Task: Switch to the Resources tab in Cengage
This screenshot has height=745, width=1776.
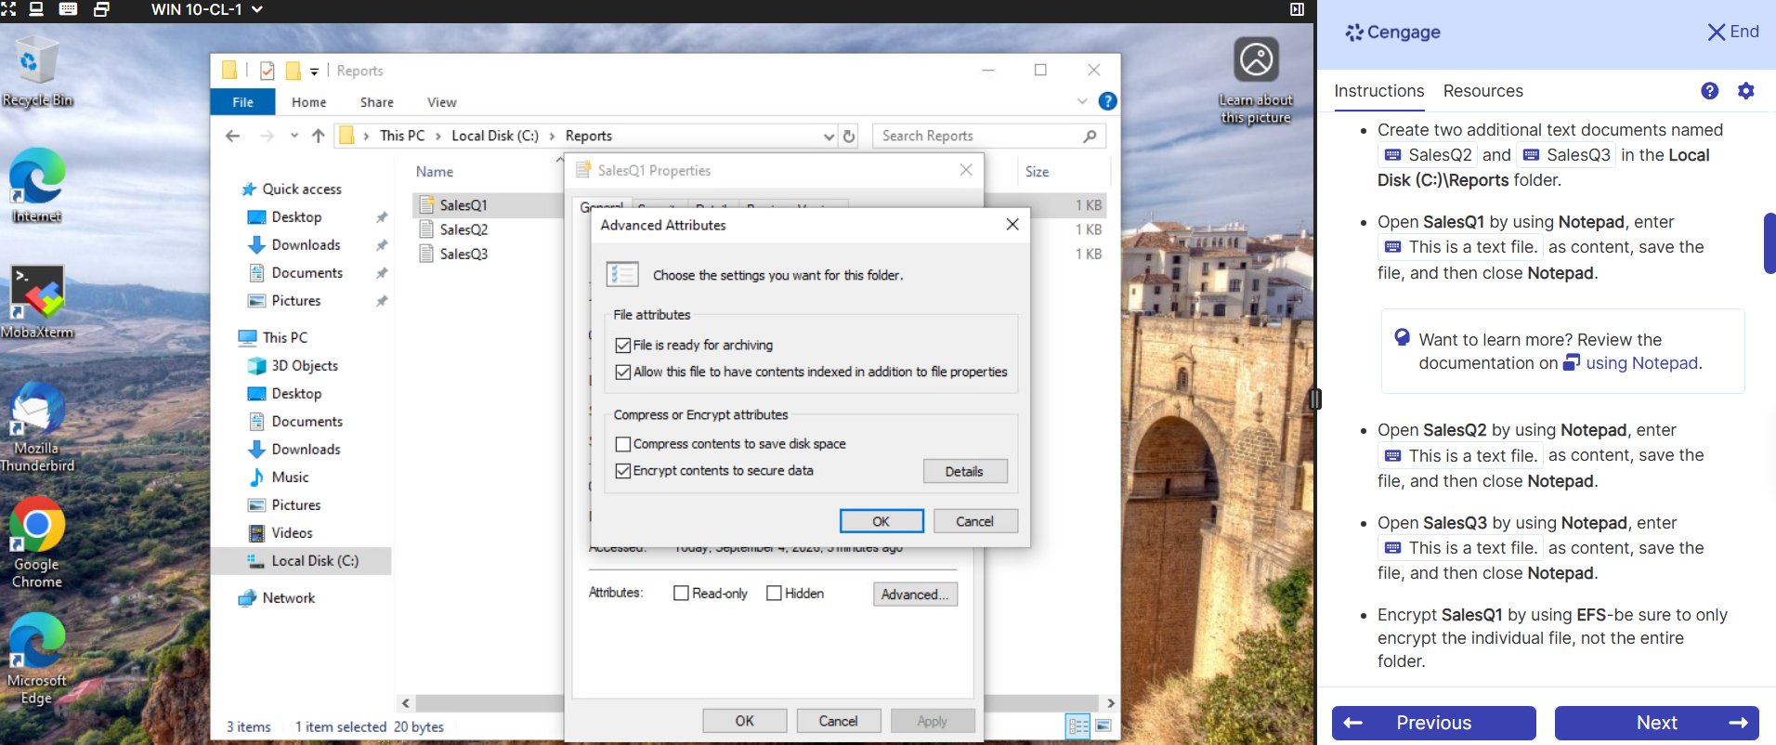Action: [1482, 91]
